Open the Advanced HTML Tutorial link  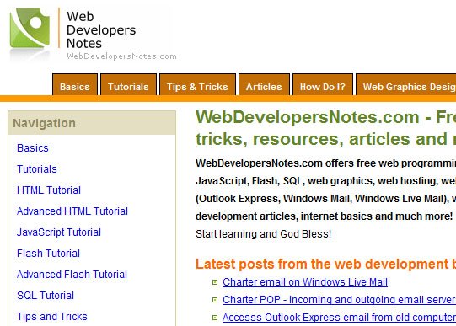[x=72, y=211]
